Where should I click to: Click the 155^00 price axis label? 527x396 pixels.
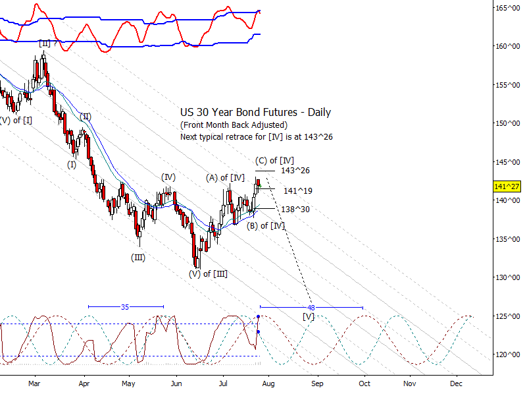tap(508, 85)
